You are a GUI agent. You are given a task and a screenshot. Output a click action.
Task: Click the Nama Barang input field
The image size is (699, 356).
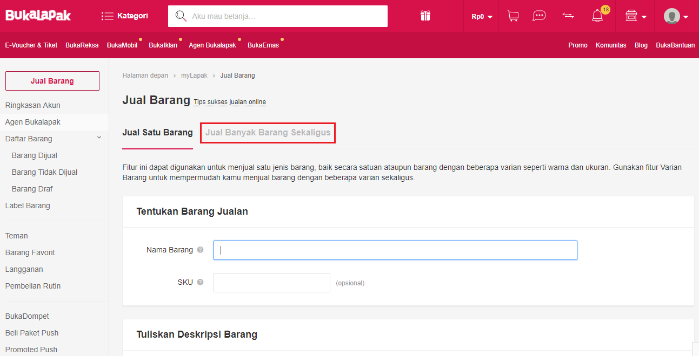pos(395,250)
